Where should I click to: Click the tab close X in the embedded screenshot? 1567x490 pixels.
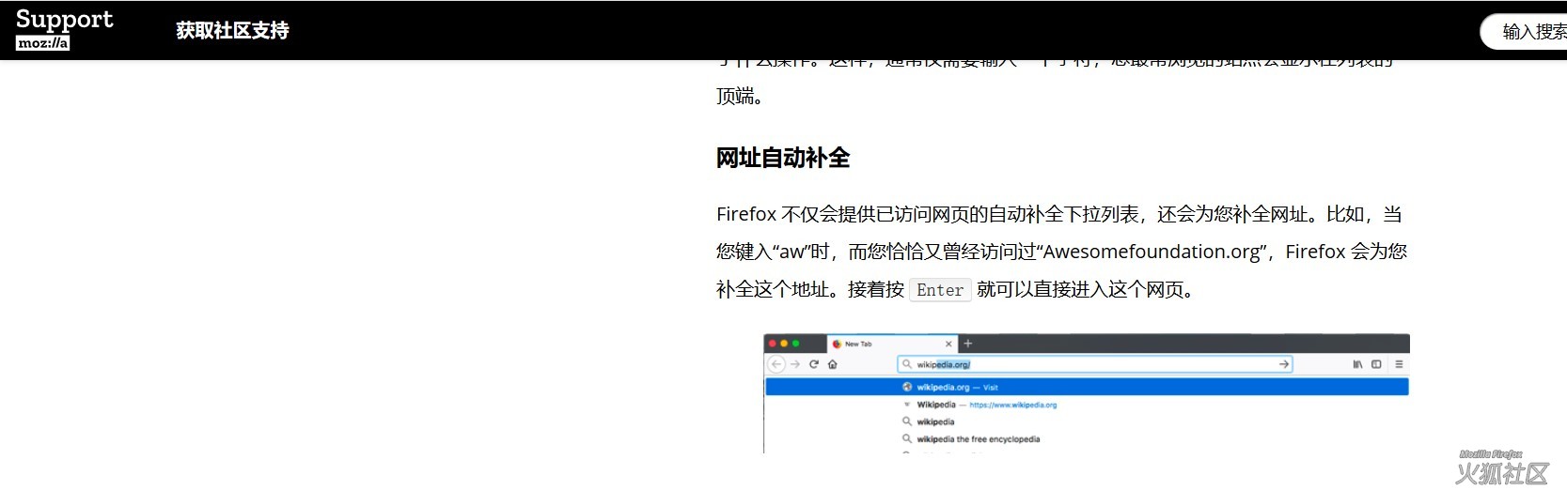click(948, 344)
